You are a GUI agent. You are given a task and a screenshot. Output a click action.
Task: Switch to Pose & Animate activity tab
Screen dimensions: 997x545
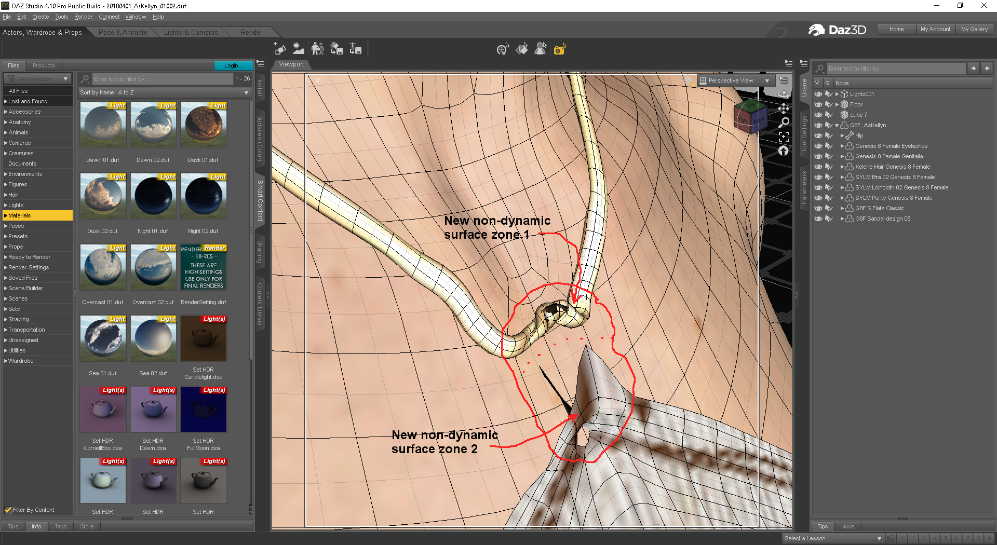[123, 32]
